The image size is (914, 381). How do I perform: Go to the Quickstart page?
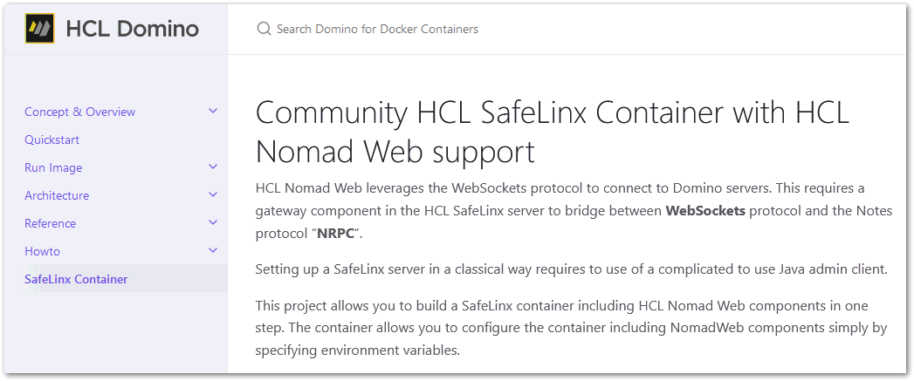pyautogui.click(x=52, y=139)
